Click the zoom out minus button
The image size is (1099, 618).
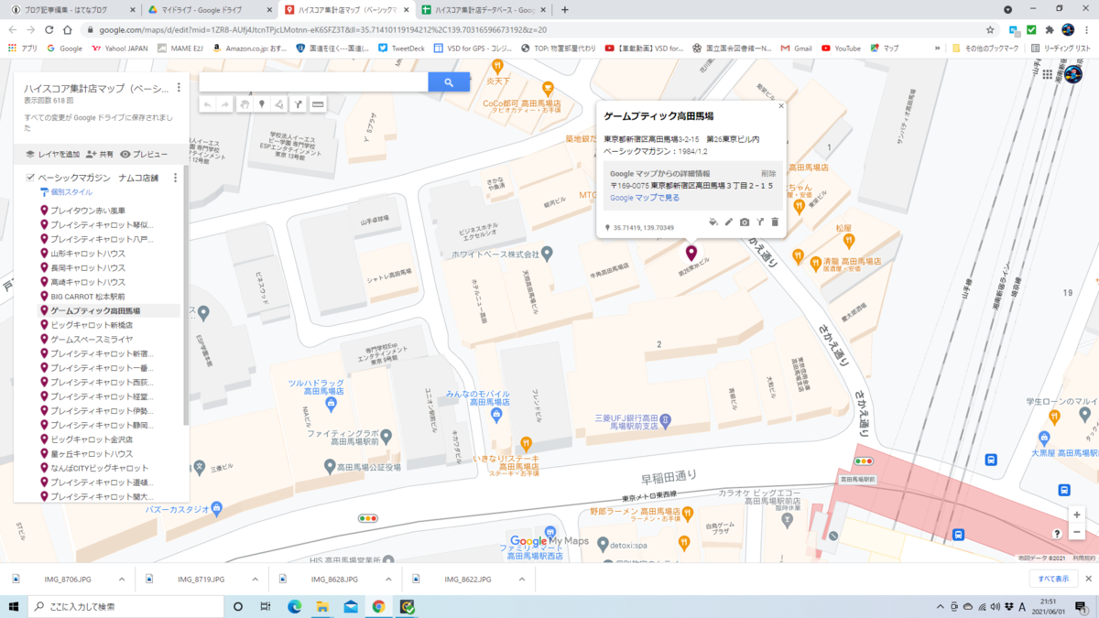[x=1077, y=533]
